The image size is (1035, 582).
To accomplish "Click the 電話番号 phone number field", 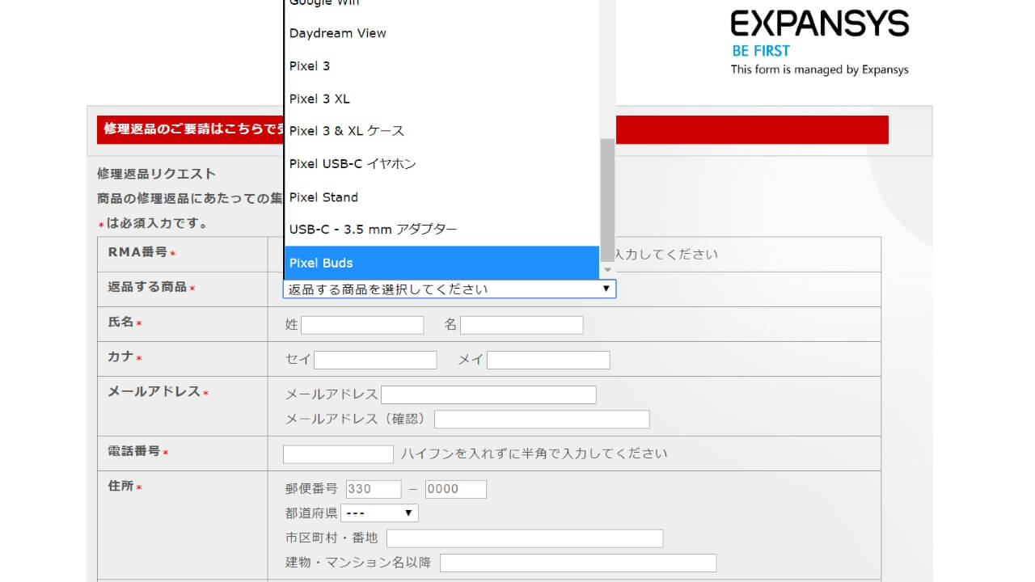I will (338, 454).
